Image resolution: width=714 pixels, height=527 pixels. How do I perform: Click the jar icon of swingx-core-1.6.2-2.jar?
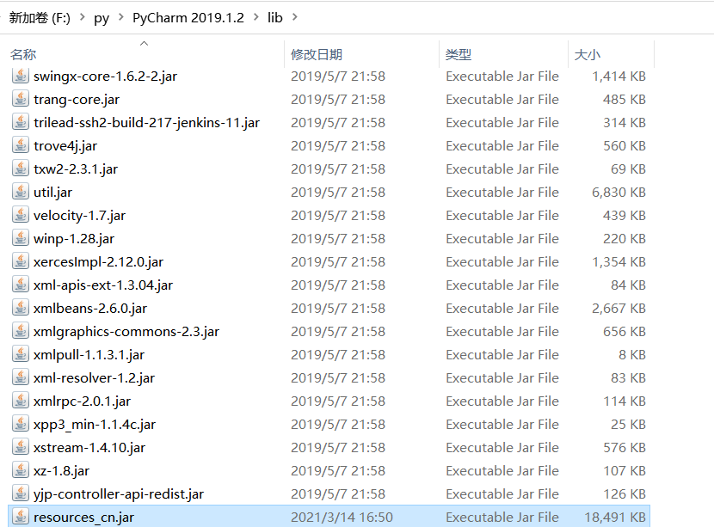21,76
